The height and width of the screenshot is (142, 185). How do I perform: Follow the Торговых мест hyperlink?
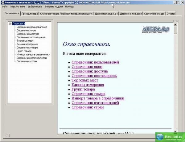(85, 80)
